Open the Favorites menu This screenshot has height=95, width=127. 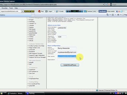4,8
